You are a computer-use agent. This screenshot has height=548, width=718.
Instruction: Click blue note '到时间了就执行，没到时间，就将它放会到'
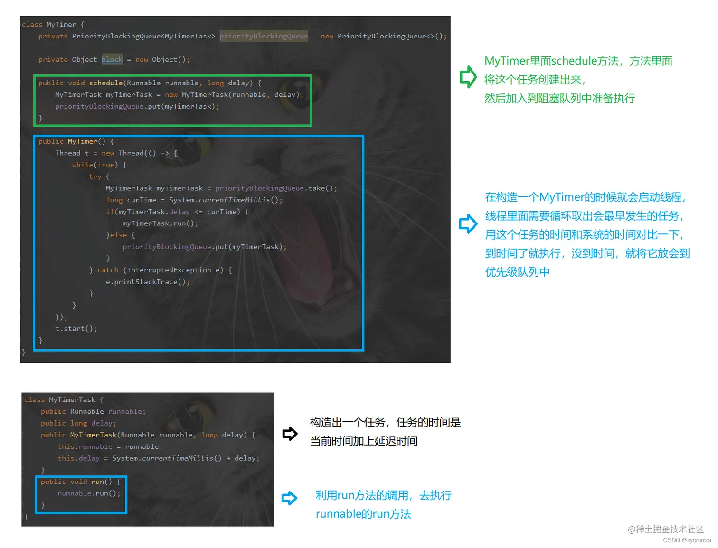click(587, 253)
